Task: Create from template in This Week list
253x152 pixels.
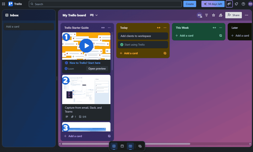Action: coord(221,35)
